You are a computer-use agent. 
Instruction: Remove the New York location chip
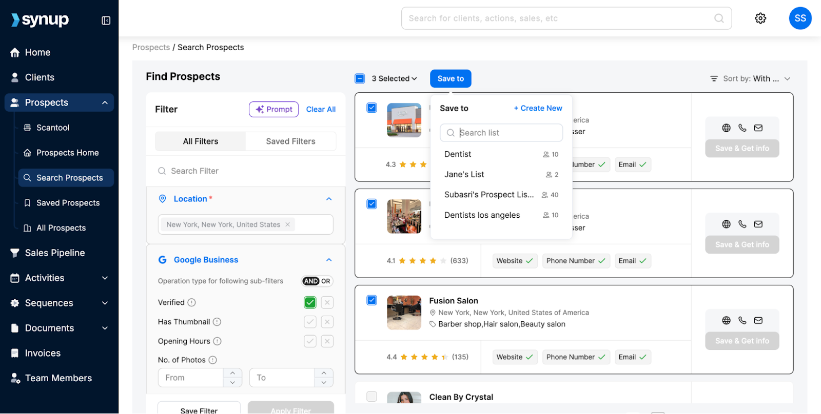[287, 224]
